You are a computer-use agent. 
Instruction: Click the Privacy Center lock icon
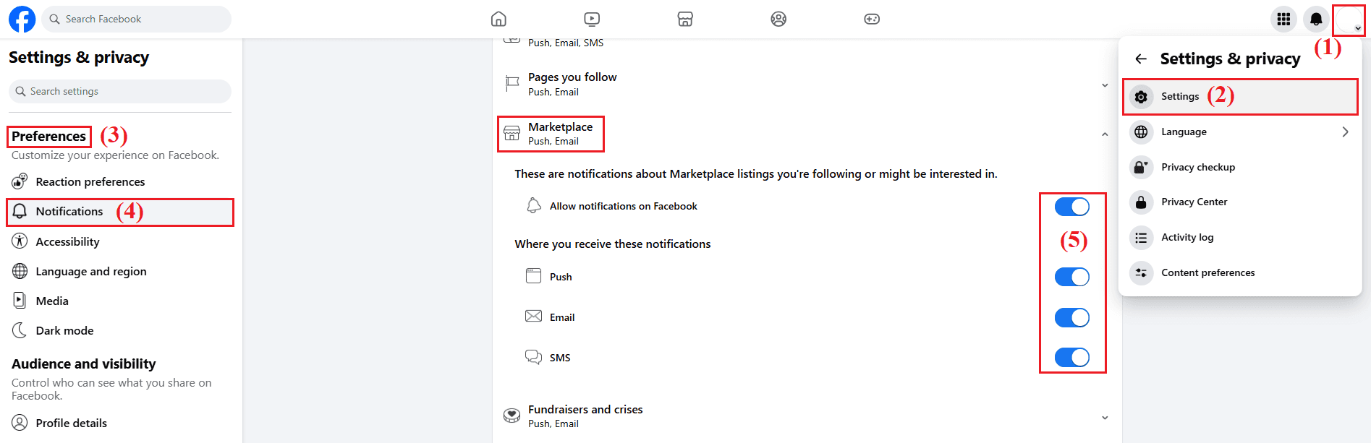pos(1141,202)
